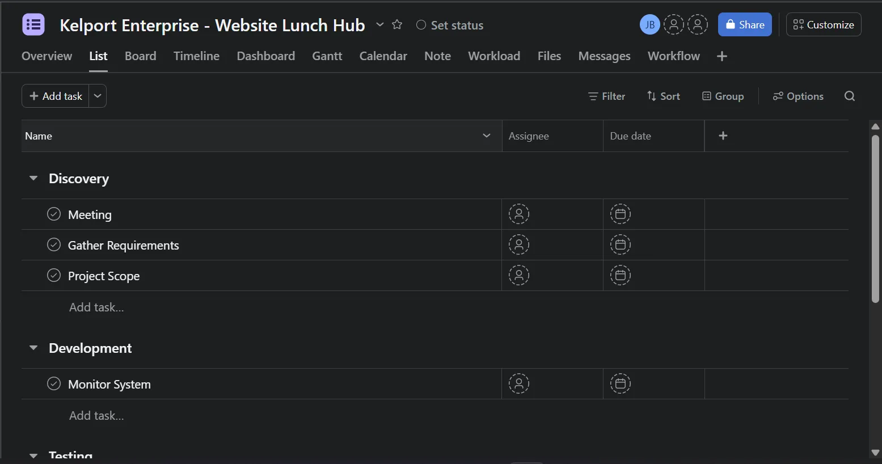The width and height of the screenshot is (882, 464).
Task: Set due date for Monitor System
Action: click(621, 384)
